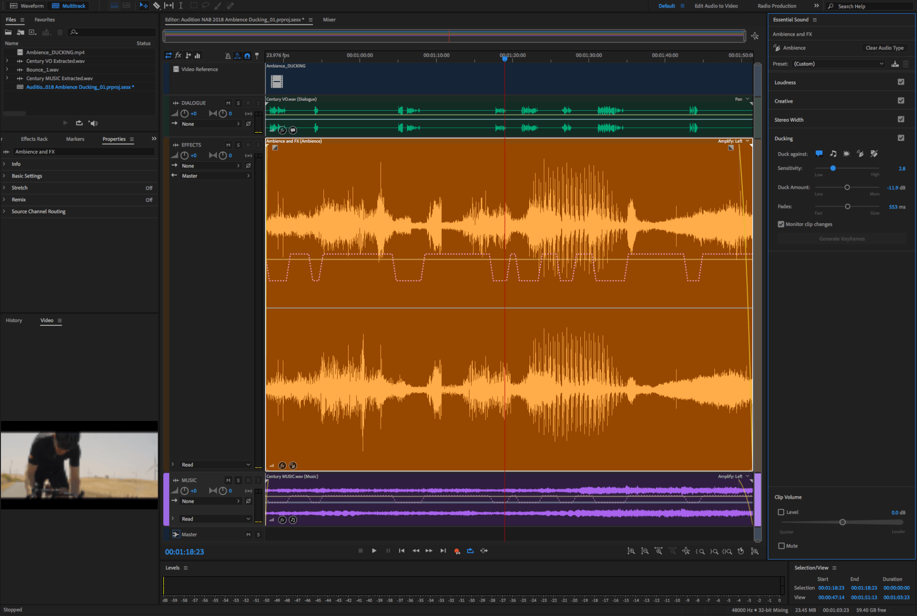Toggle the Ducking checkbox

point(901,138)
